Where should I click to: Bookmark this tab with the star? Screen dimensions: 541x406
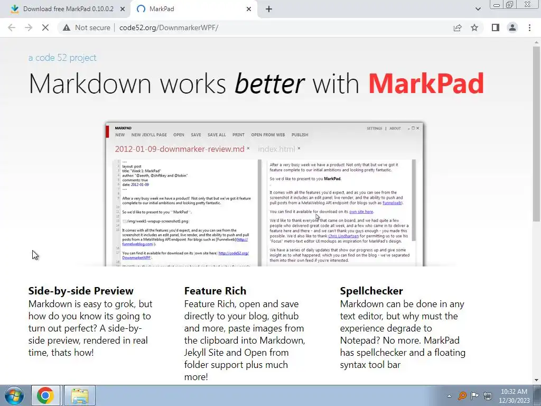(474, 27)
